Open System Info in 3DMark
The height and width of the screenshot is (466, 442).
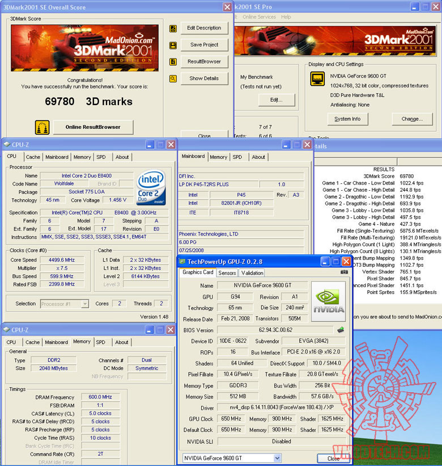348,119
